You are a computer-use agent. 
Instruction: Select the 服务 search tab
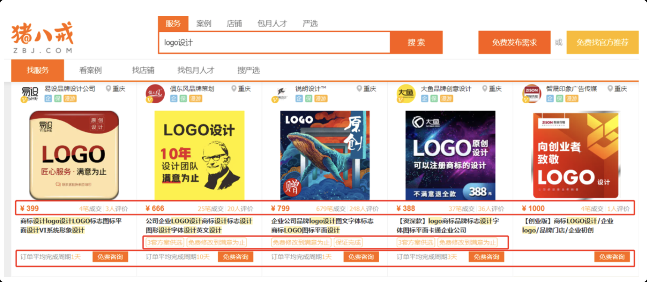click(173, 23)
